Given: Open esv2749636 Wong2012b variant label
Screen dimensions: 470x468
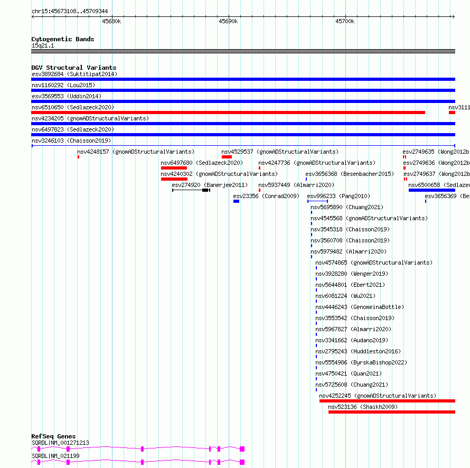Looking at the screenshot, I should [436, 163].
